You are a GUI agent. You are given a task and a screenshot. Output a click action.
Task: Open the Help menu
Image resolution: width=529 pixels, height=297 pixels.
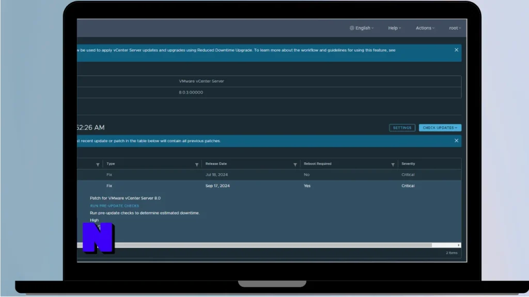tap(394, 28)
